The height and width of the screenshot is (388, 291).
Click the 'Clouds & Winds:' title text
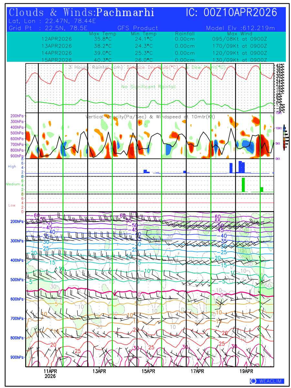click(x=52, y=13)
